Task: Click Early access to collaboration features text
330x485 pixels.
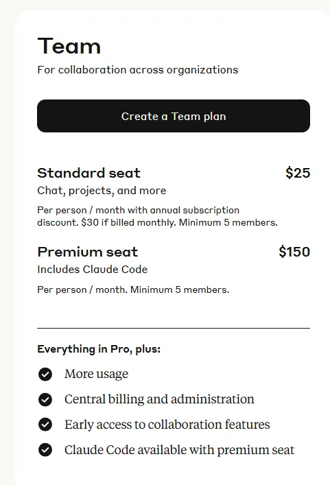Action: 167,425
